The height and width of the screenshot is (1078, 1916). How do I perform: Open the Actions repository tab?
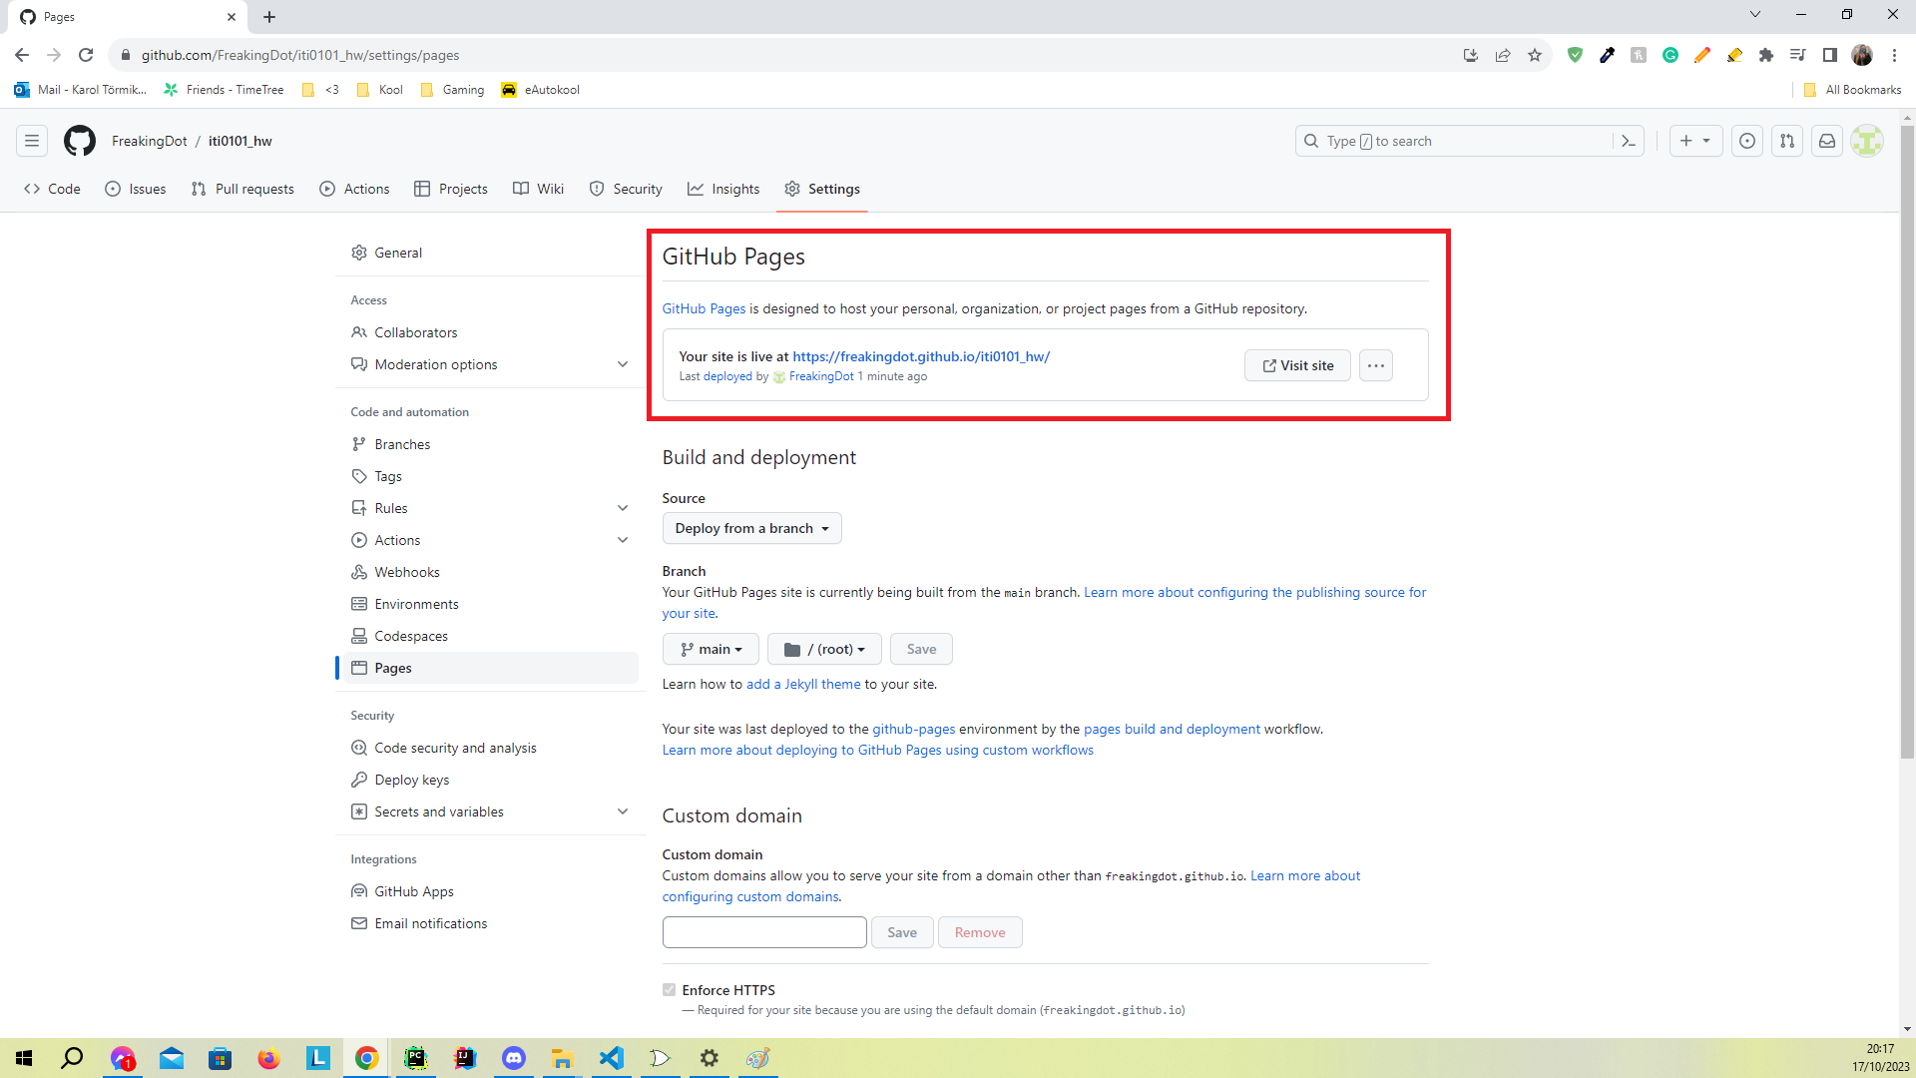tap(354, 189)
